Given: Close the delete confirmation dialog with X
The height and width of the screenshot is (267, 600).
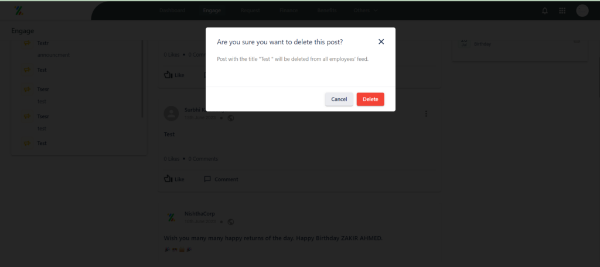Looking at the screenshot, I should pos(381,42).
